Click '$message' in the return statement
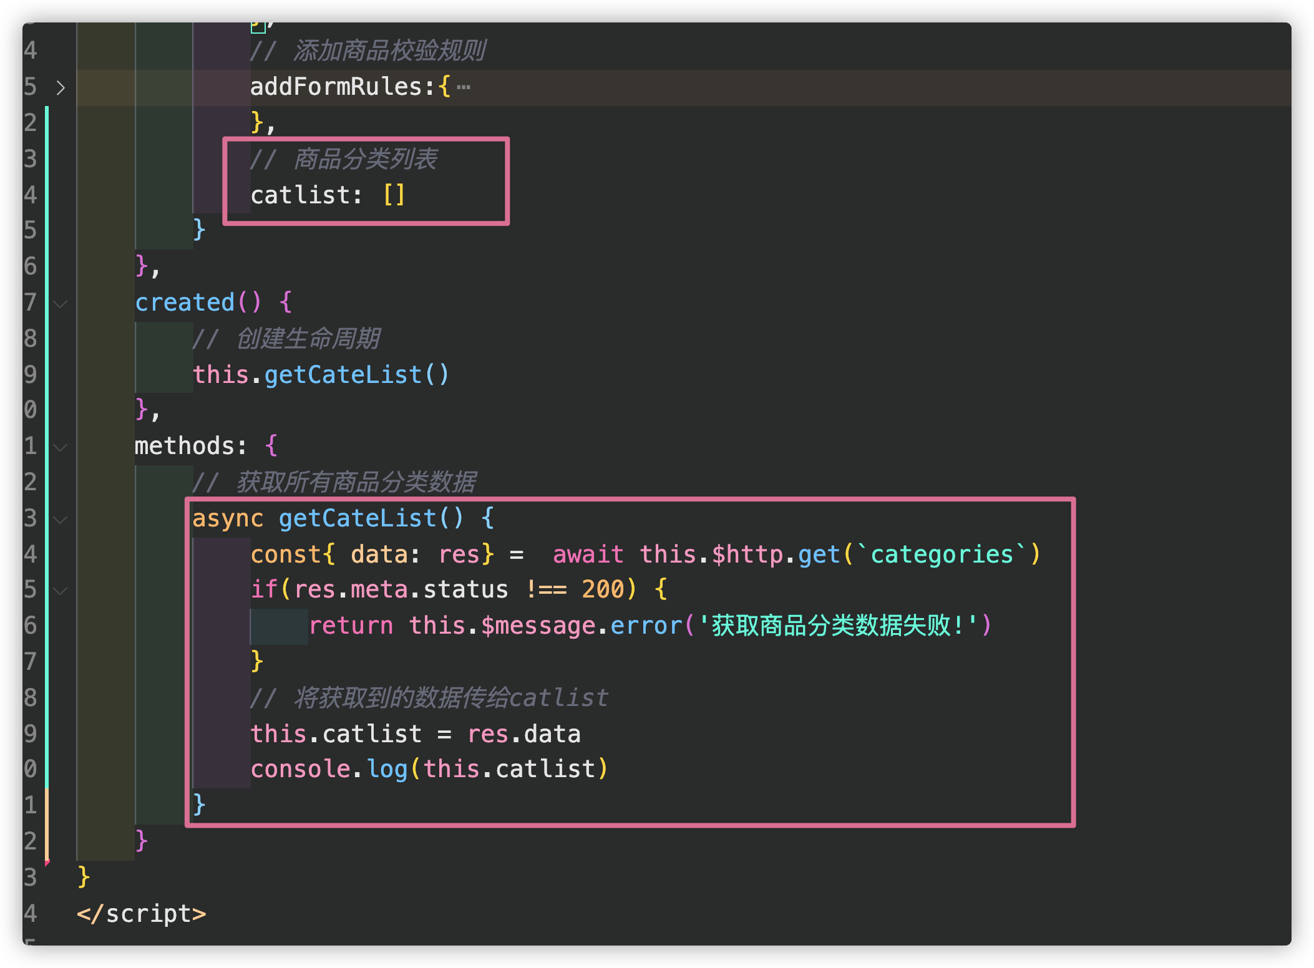The height and width of the screenshot is (968, 1314). point(538,626)
